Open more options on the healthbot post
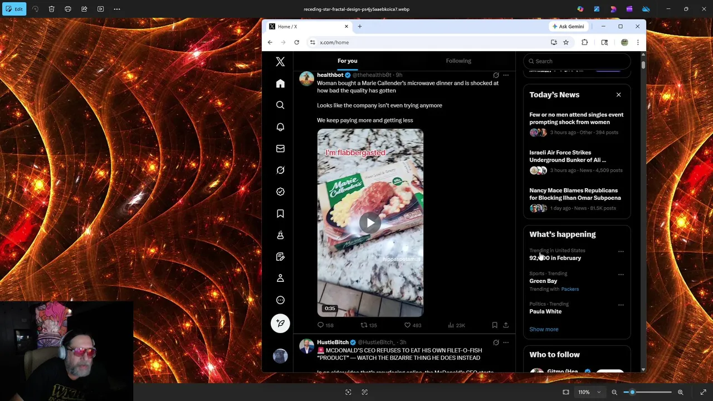The width and height of the screenshot is (713, 401). (506, 75)
